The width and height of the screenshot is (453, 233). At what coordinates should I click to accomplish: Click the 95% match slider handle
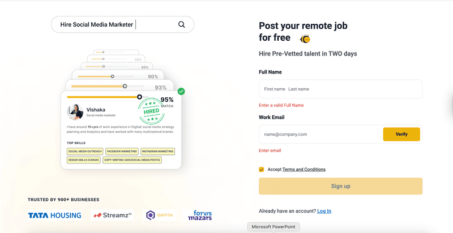(140, 97)
